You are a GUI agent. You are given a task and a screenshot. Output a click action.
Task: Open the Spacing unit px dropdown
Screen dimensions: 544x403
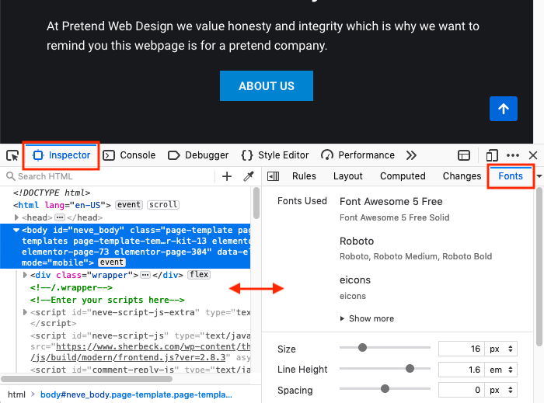(501, 390)
